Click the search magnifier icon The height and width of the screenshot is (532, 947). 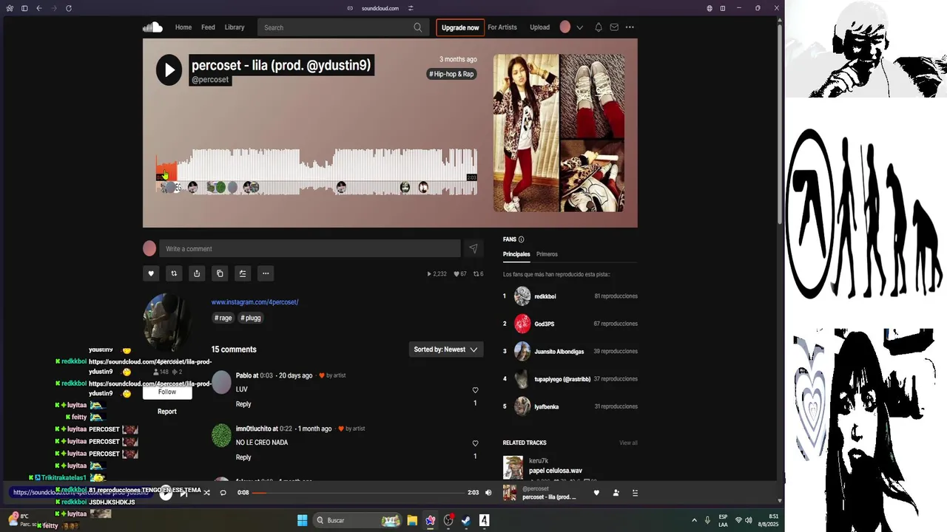tap(418, 27)
